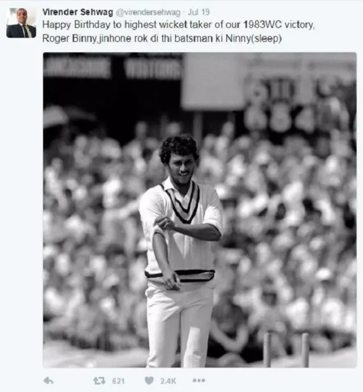Click the '1983WC victory' text line
Viewport: 363px width, 392px height.
pyautogui.click(x=278, y=25)
